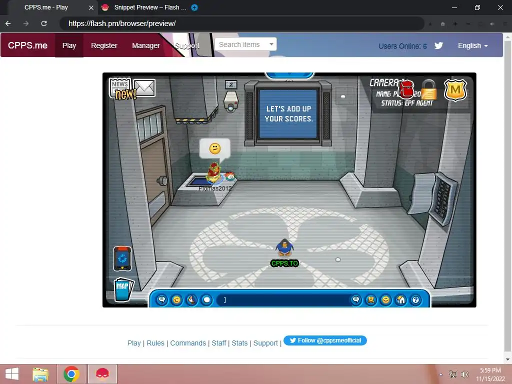This screenshot has width=512, height=384.
Task: Expand the English language dropdown
Action: pyautogui.click(x=473, y=45)
